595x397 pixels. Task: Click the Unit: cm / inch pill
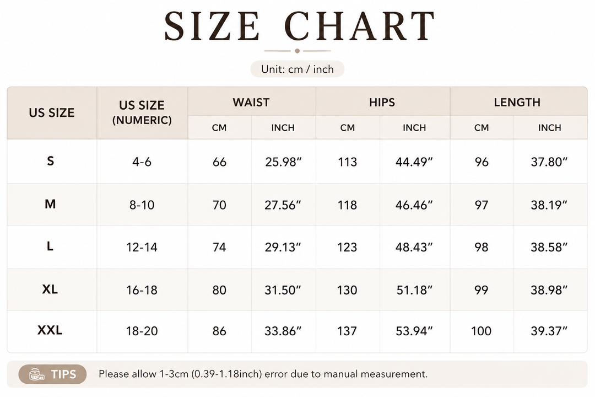tap(297, 69)
